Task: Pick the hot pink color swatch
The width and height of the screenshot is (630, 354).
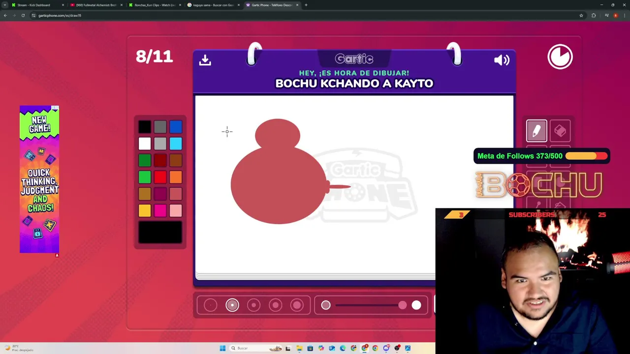Action: (x=160, y=210)
